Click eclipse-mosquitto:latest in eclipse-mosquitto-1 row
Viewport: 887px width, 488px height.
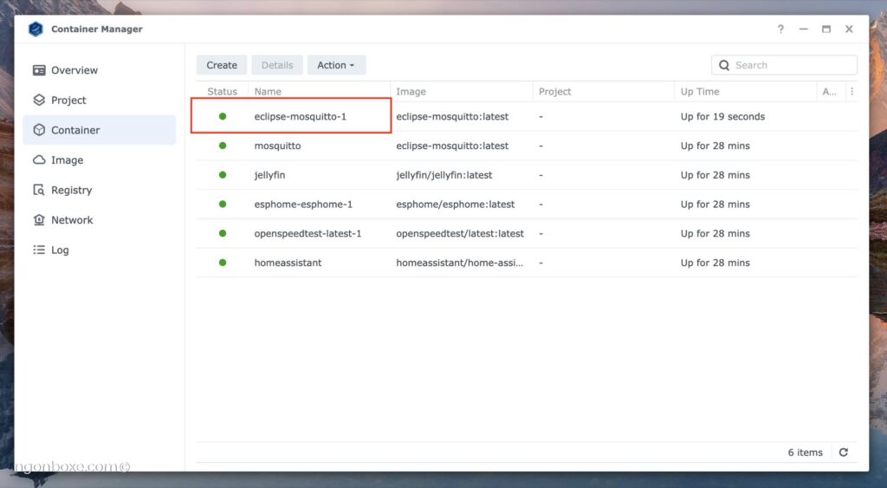pos(452,116)
